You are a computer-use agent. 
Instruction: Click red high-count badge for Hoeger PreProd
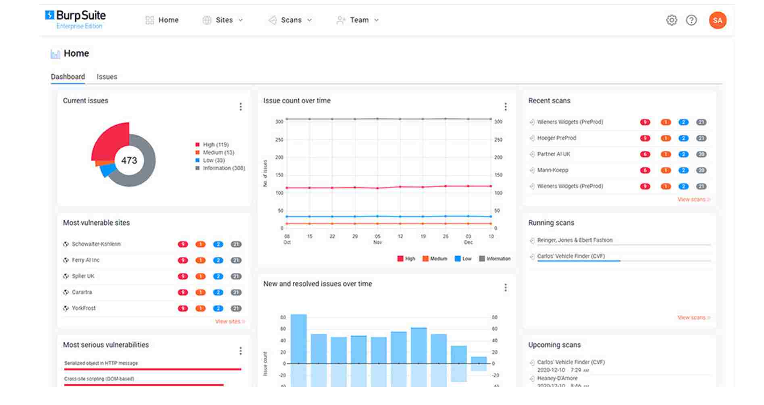(645, 138)
